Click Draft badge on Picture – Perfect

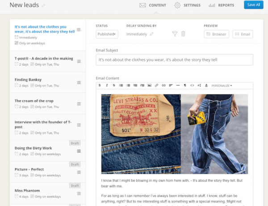click(x=75, y=164)
